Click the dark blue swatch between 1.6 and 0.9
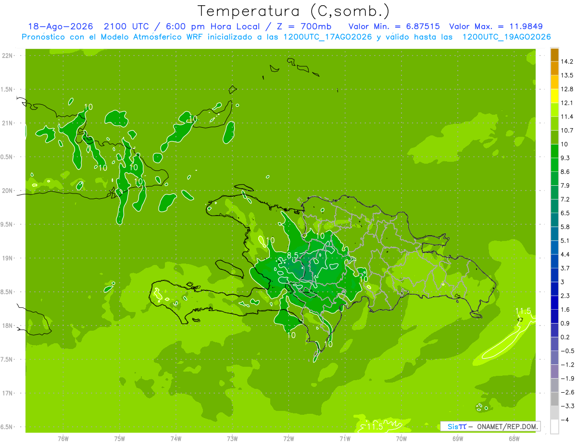This screenshot has width=577, height=445. pos(554,316)
